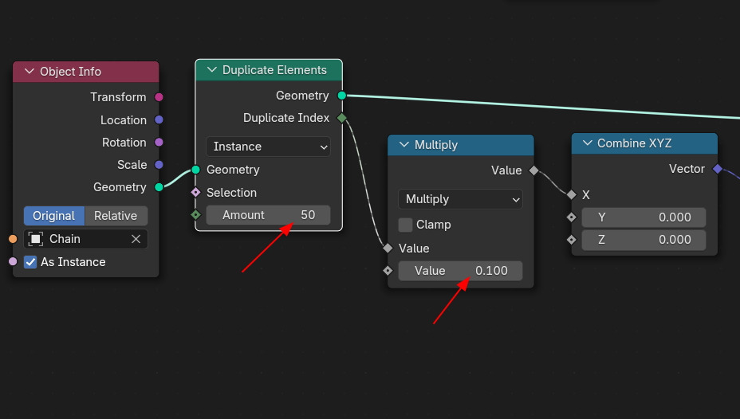Click the Y 0.000 field

644,217
